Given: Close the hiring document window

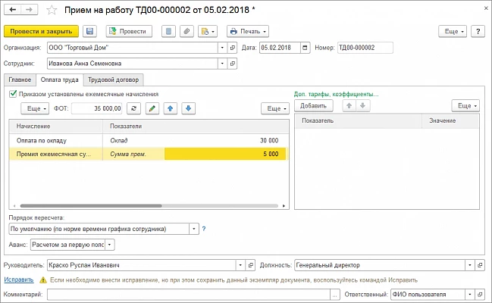Looking at the screenshot, I should coord(486,8).
